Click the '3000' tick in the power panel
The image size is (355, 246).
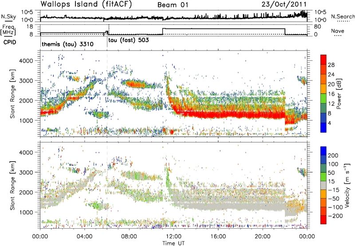(x=26, y=81)
